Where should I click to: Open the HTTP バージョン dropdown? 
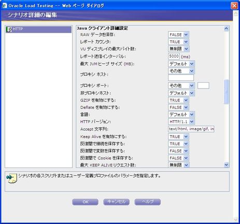181,122
